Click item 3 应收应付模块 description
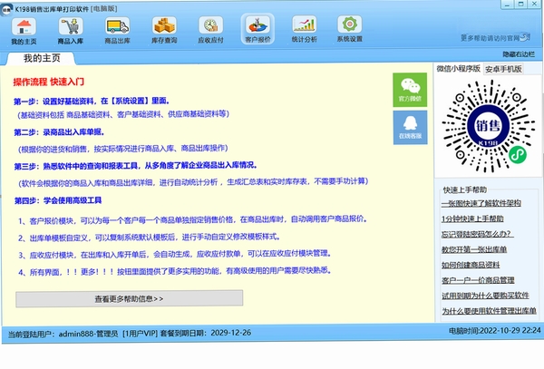The height and width of the screenshot is (369, 544). click(174, 254)
